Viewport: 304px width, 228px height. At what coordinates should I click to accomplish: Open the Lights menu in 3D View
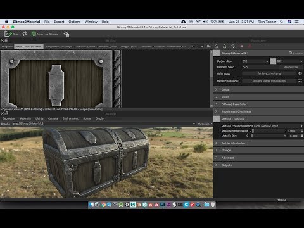point(39,118)
